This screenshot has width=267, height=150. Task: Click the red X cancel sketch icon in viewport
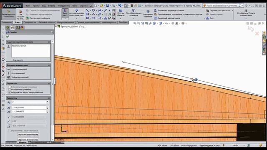(x=257, y=33)
